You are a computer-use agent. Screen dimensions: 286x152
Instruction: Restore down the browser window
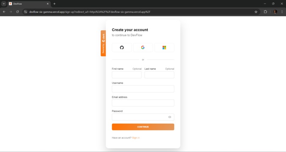coord(273,4)
